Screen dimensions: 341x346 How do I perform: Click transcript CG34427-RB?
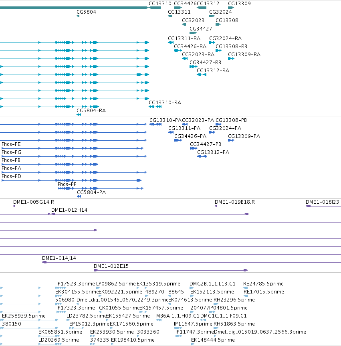(x=205, y=63)
